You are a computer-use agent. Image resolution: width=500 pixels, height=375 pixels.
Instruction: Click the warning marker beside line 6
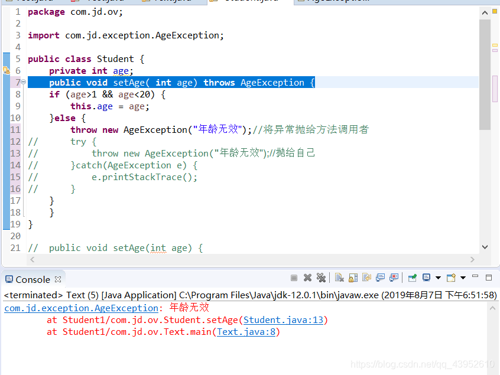coord(7,70)
